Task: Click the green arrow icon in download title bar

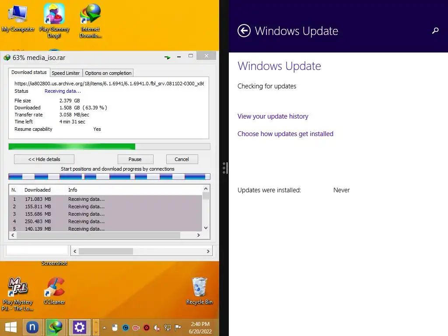Action: click(168, 57)
